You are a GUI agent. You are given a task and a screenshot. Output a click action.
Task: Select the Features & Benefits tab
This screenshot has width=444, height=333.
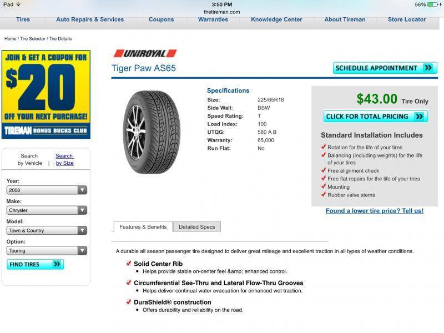point(143,227)
